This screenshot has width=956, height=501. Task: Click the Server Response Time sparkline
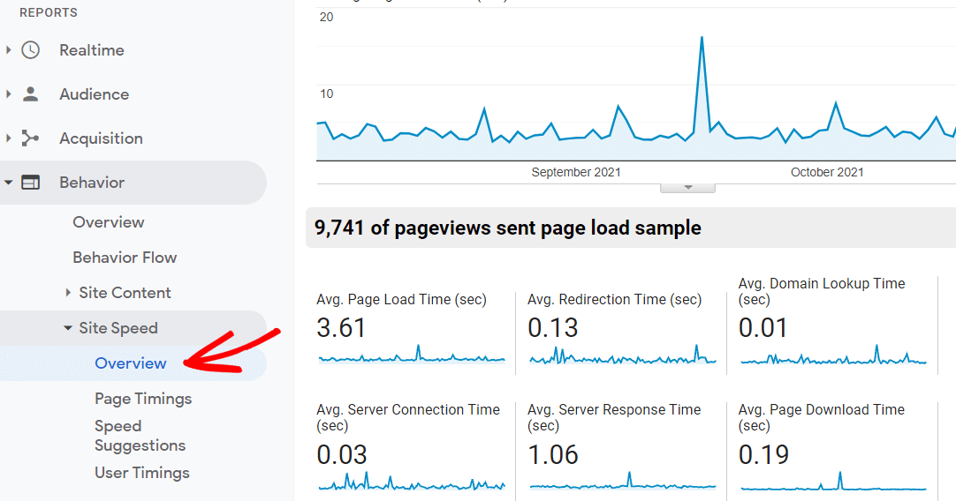[x=623, y=482]
